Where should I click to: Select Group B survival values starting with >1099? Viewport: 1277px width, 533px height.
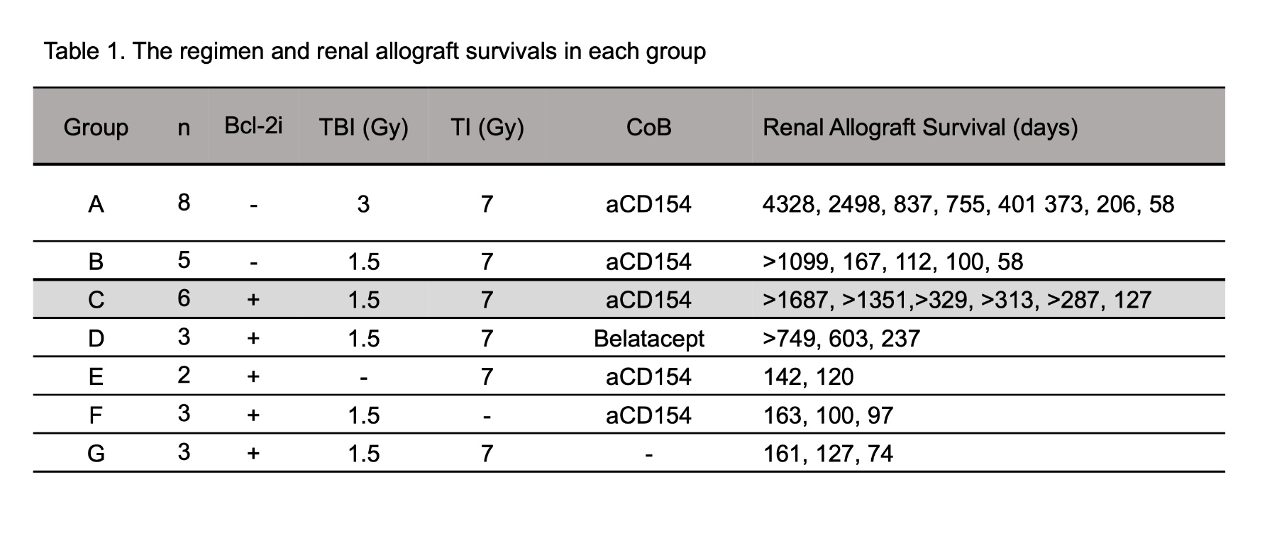892,262
